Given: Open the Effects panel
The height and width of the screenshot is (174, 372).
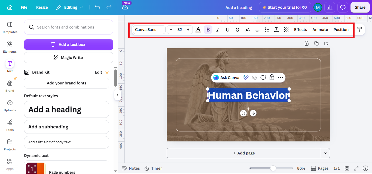Looking at the screenshot, I should point(300,30).
